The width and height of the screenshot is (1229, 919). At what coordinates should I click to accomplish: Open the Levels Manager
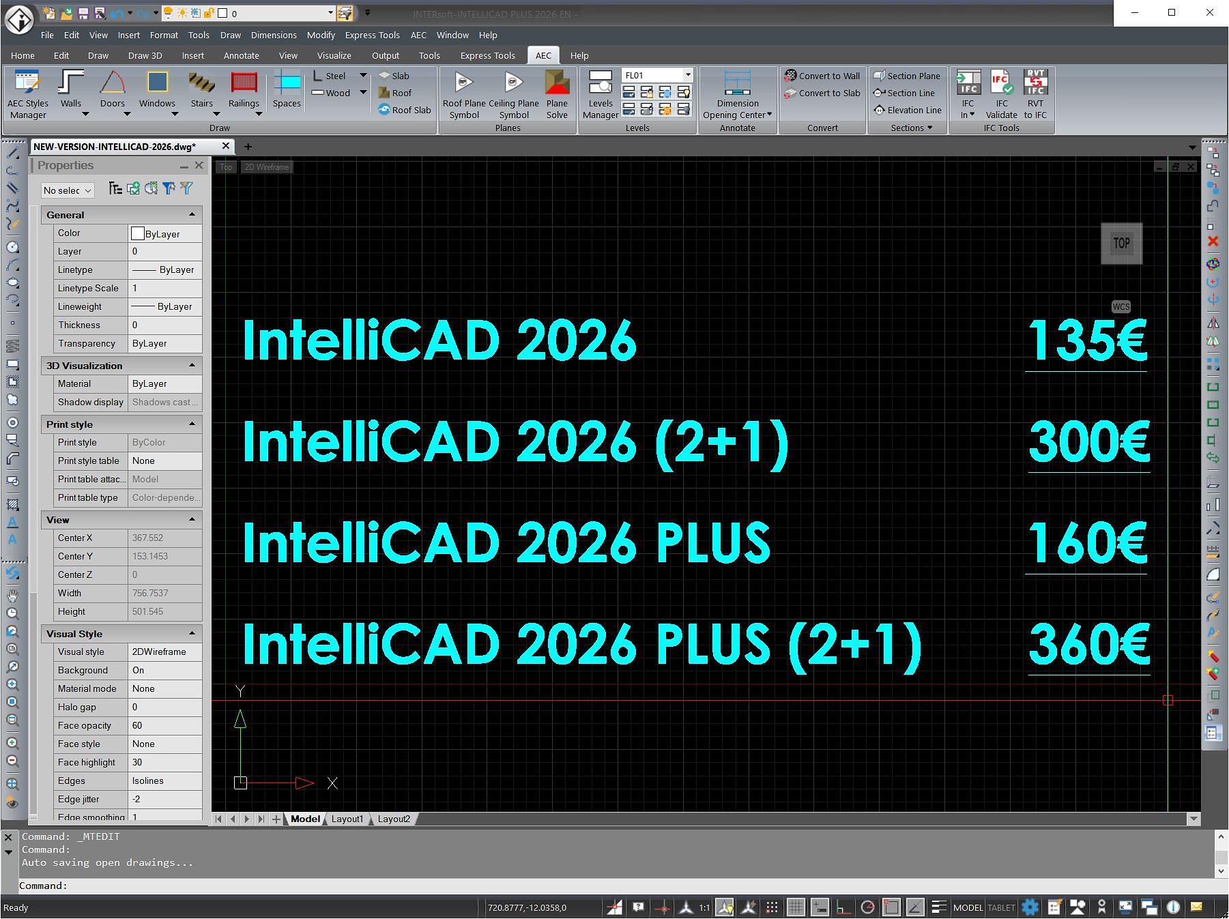[x=601, y=95]
